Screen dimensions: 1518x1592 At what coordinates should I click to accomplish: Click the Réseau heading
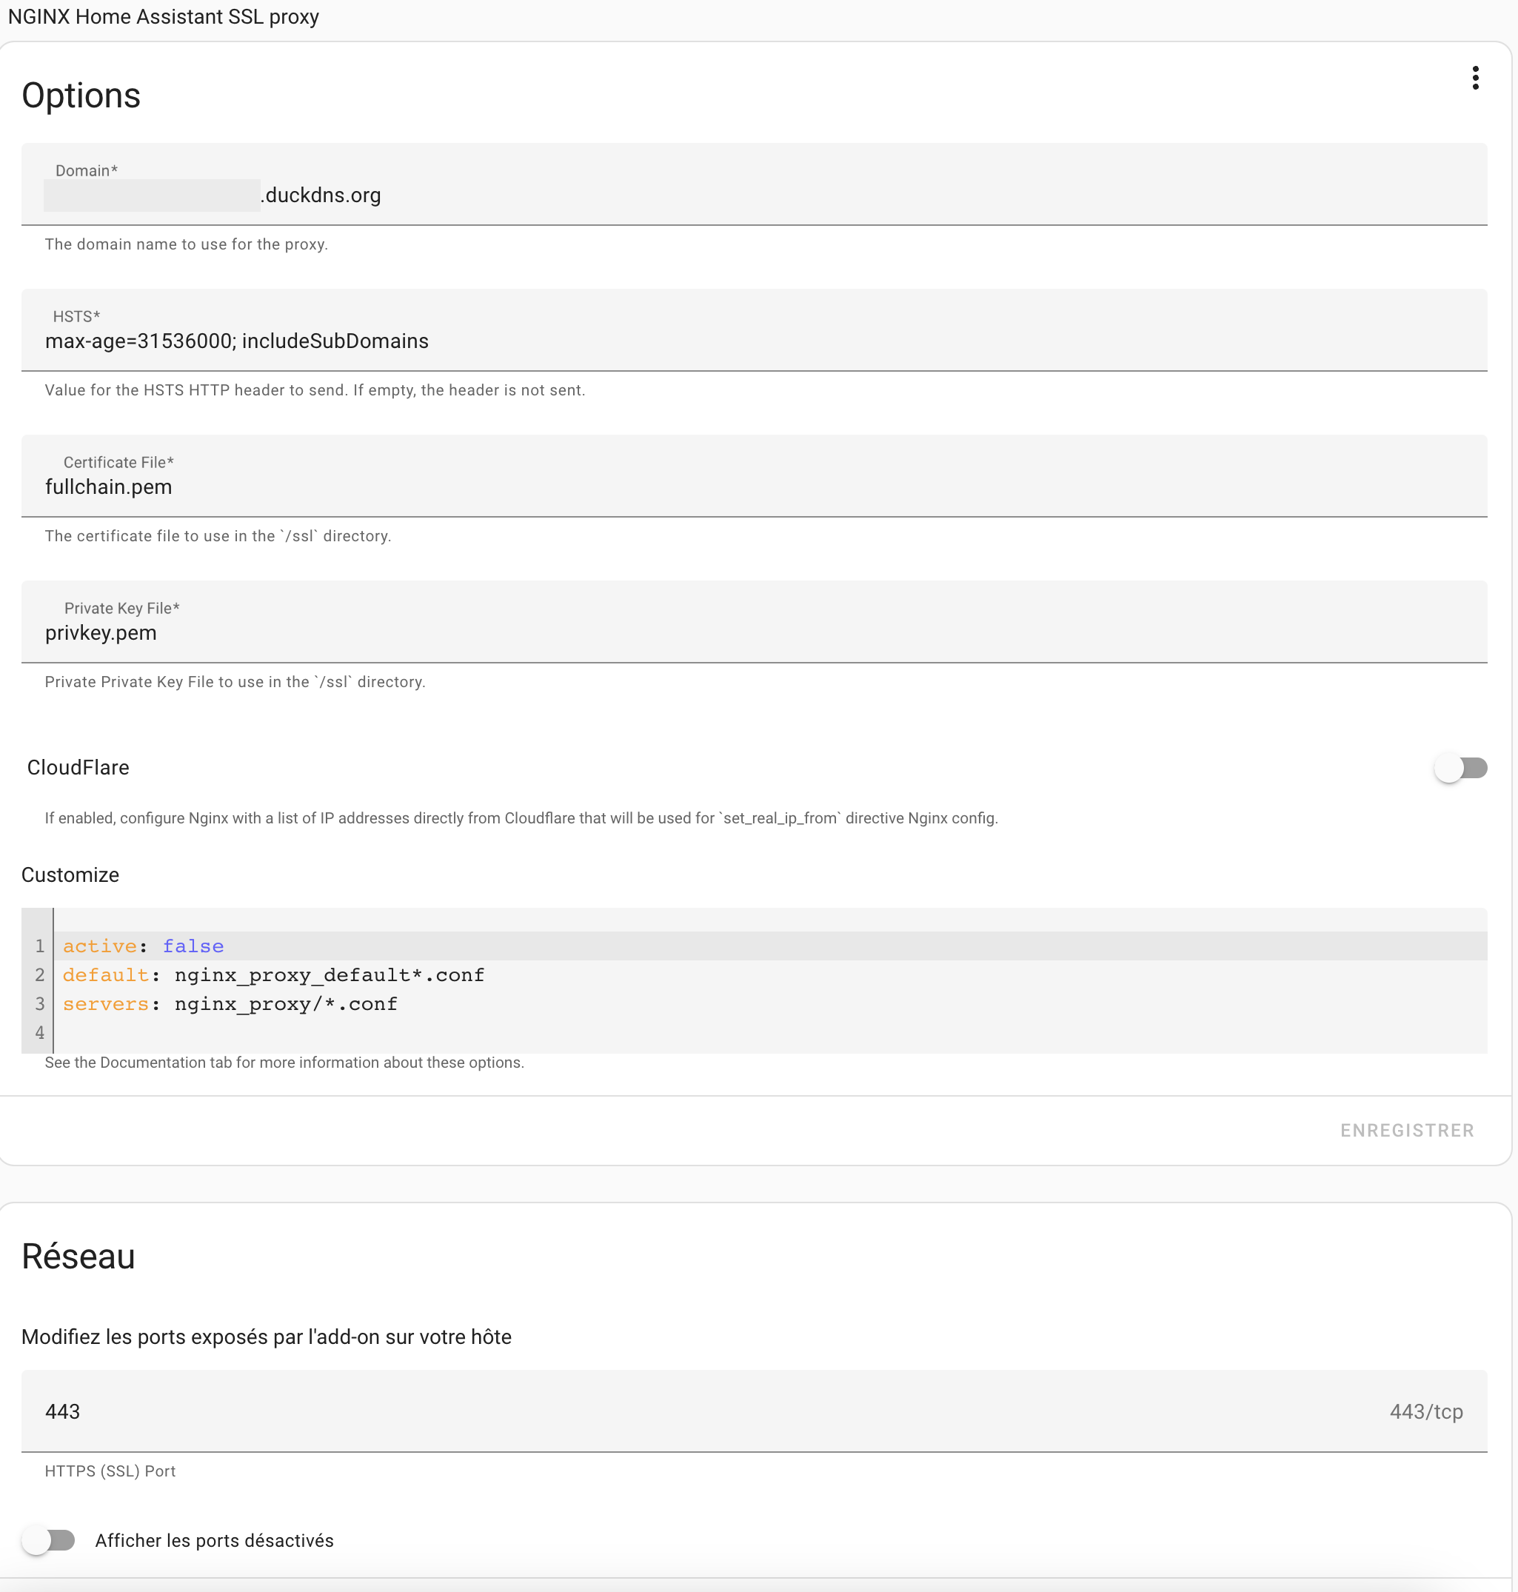pos(78,1257)
